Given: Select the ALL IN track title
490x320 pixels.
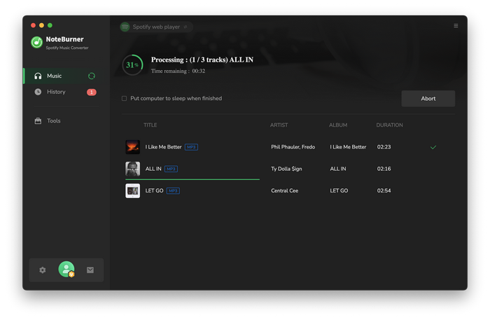Looking at the screenshot, I should pos(153,169).
